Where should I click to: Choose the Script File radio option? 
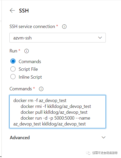(13, 69)
